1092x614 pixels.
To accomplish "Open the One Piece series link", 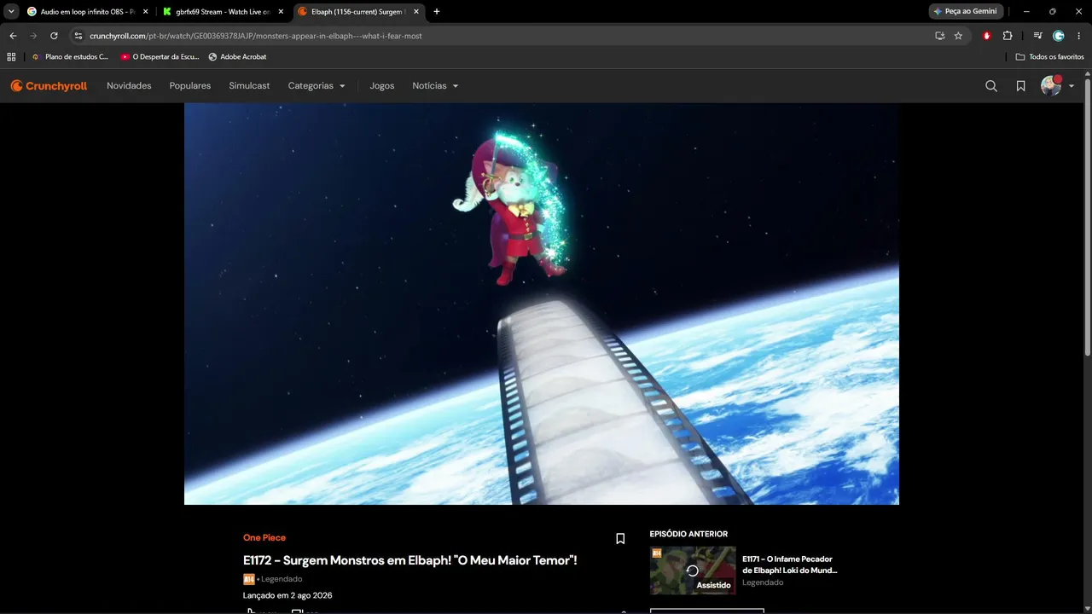I will 264,538.
